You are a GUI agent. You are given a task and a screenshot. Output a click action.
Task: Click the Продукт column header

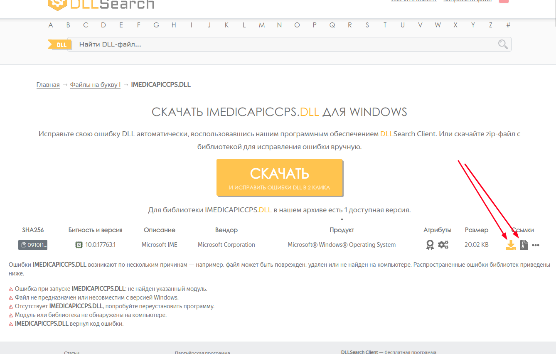342,230
